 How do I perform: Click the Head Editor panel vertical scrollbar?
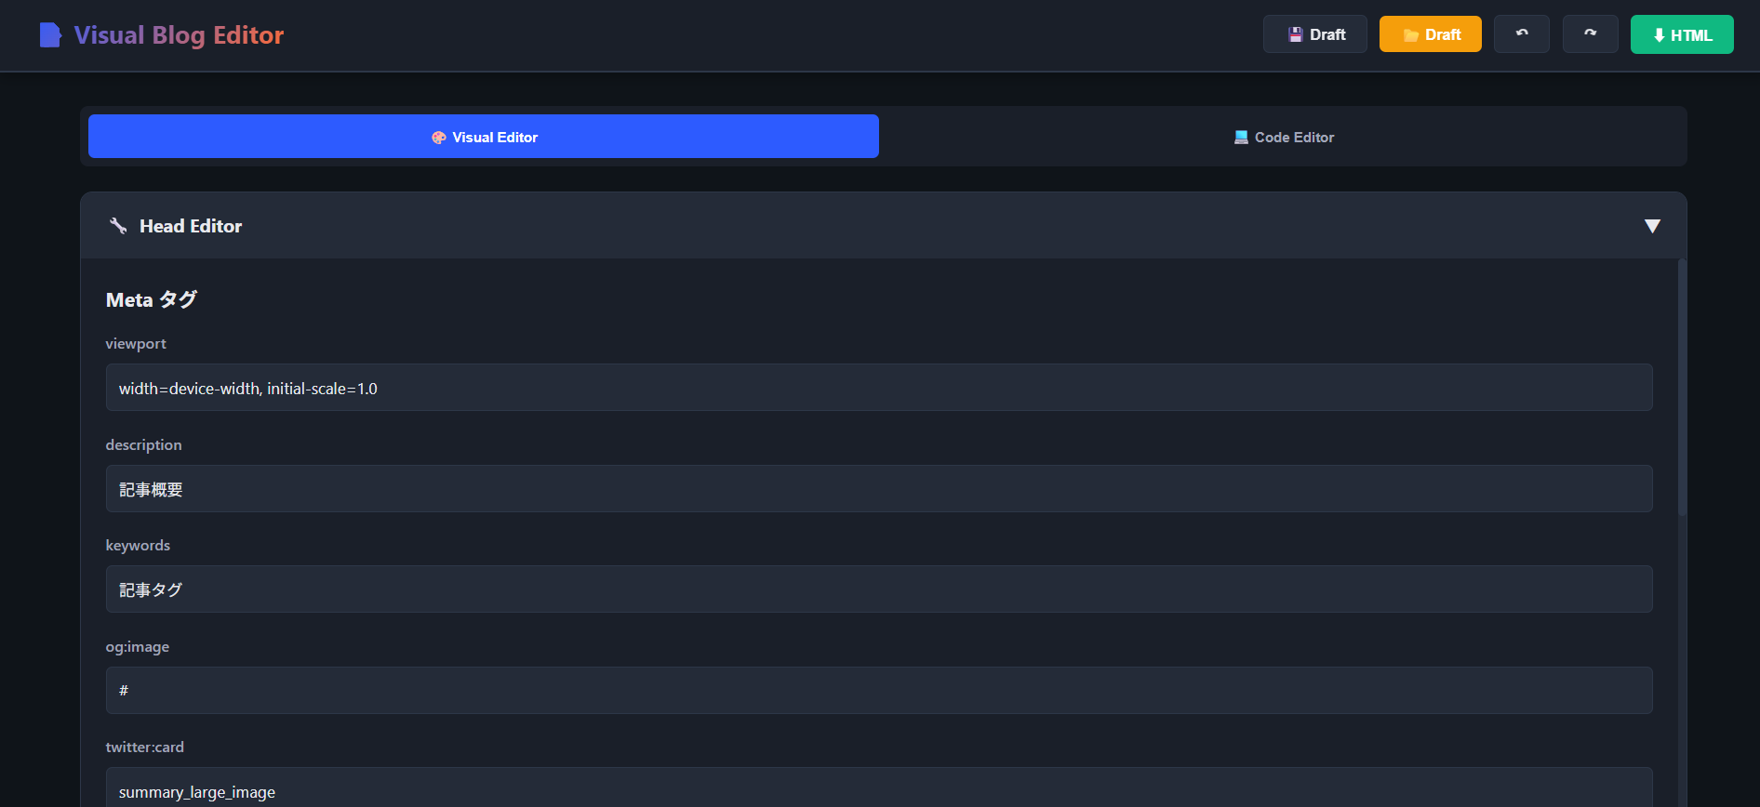(x=1681, y=390)
